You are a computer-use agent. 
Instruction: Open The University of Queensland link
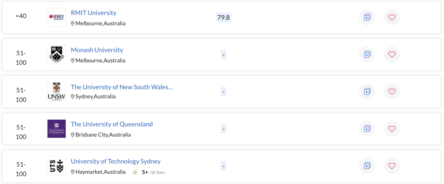click(111, 124)
